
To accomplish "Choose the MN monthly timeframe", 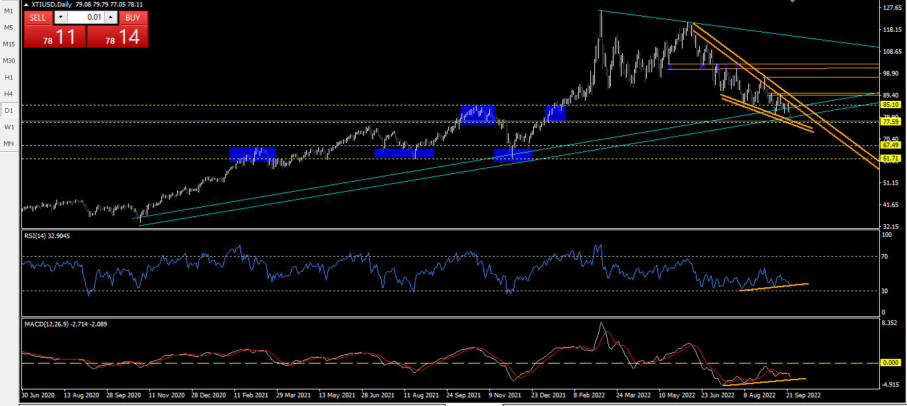I will coord(9,144).
